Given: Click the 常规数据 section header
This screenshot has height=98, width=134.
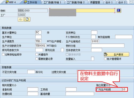Looking at the screenshot, I should point(6,28).
